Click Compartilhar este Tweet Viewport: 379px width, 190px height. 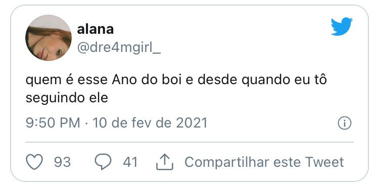pos(264,162)
